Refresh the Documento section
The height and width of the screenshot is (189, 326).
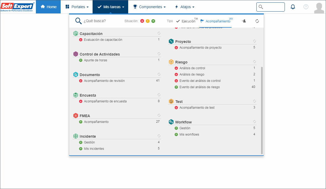pos(159,74)
